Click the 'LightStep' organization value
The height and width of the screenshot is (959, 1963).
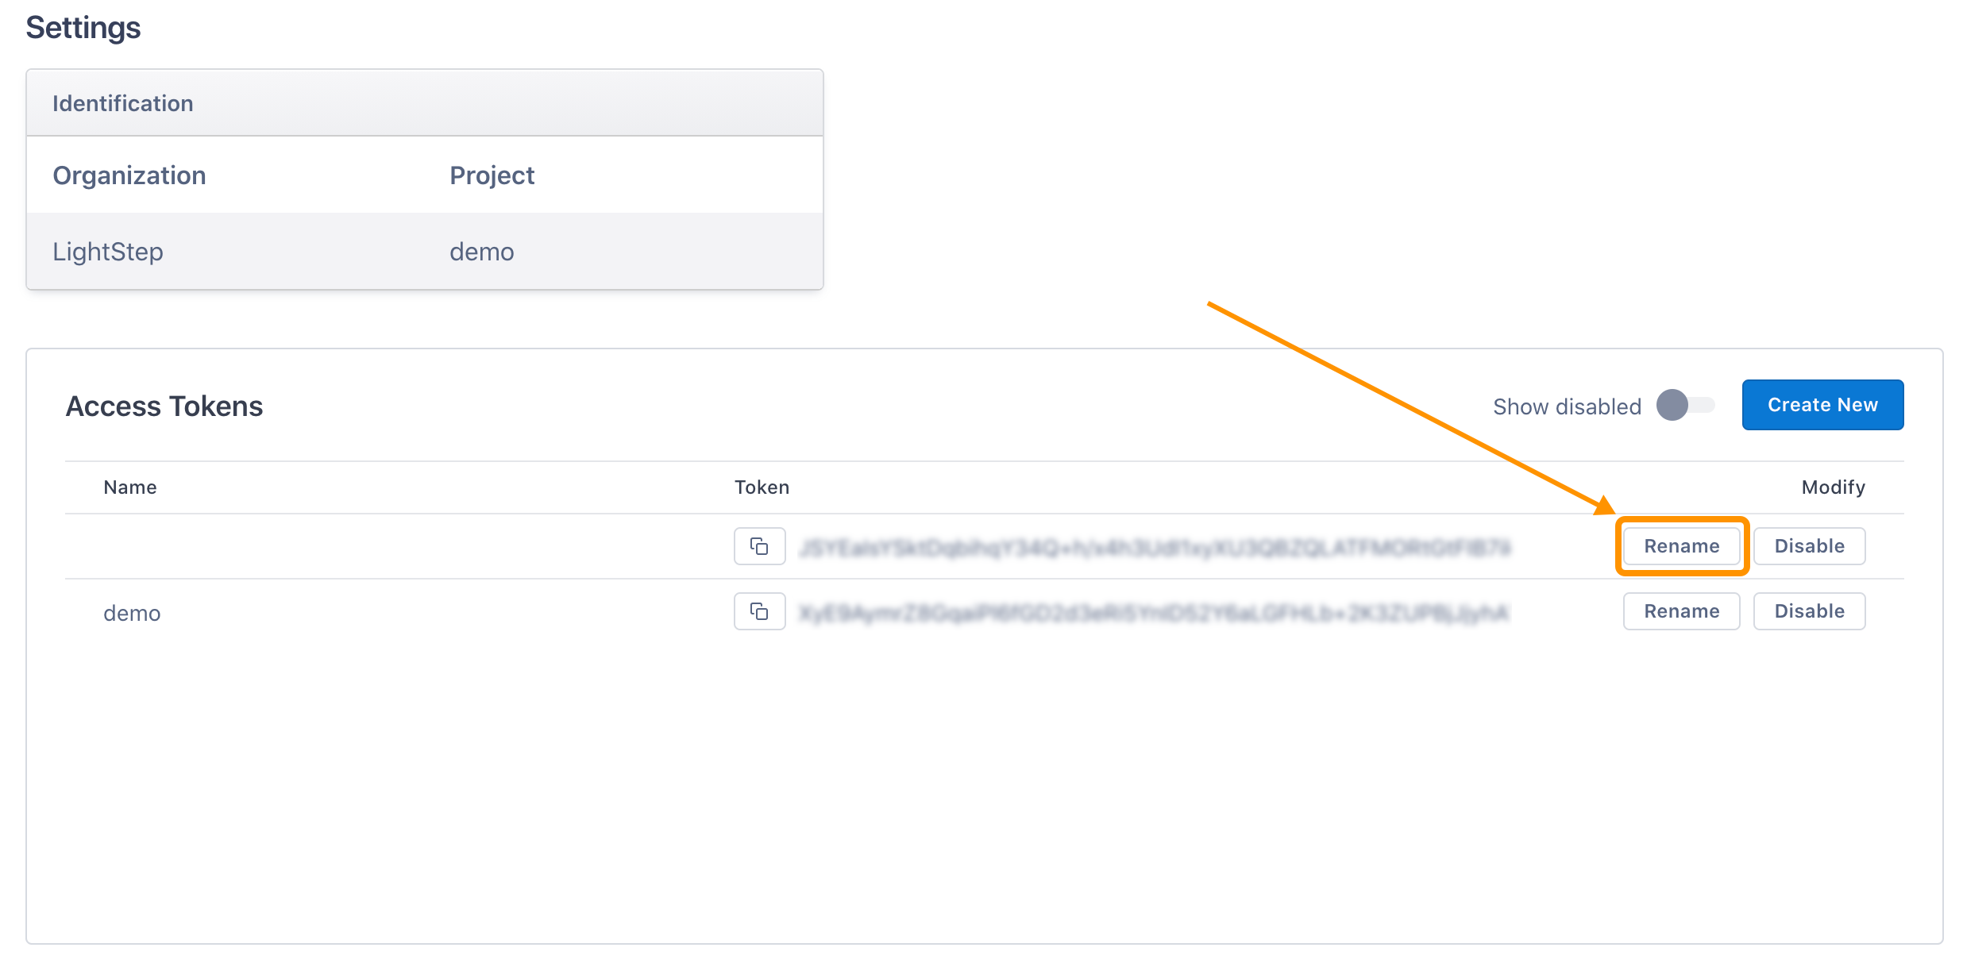click(108, 252)
